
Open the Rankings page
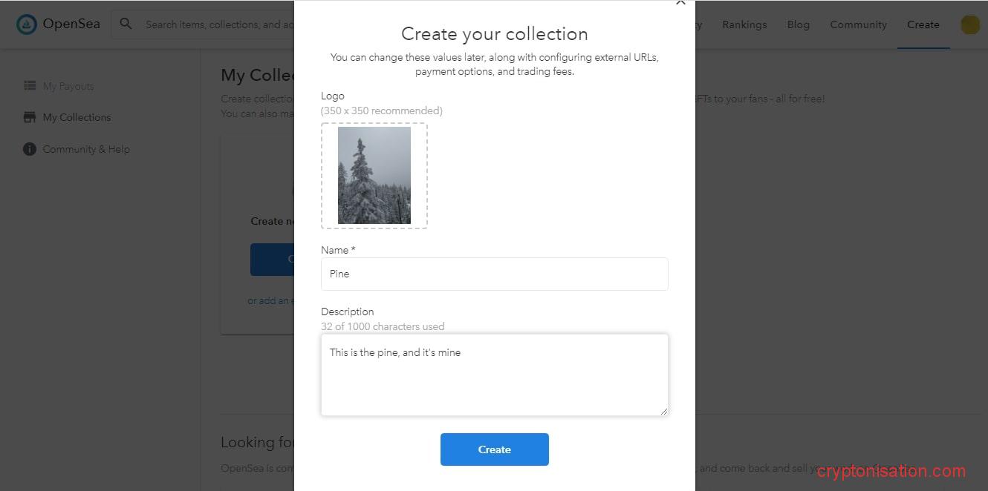[744, 24]
